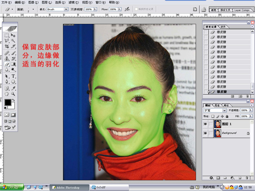
Task: Open Fill arrow in layers panel
Action: (251, 116)
